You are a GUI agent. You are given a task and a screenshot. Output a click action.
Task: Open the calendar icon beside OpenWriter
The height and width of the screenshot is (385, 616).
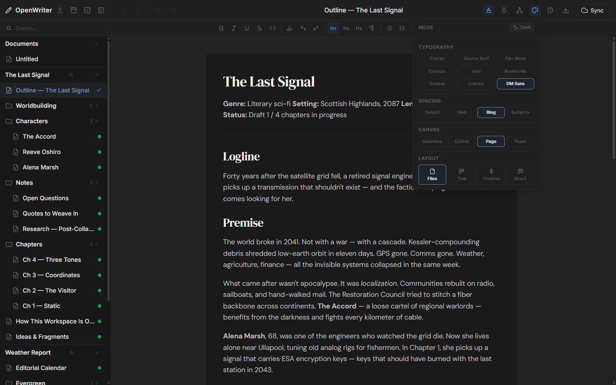tap(74, 10)
